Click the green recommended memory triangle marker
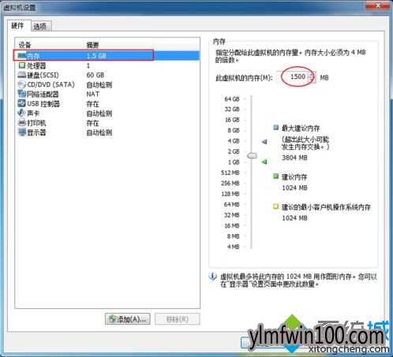This screenshot has width=393, height=357. coord(264,162)
